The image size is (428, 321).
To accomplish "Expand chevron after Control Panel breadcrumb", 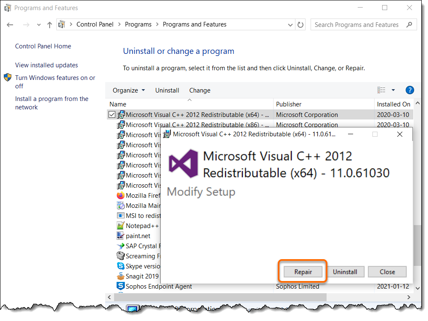I will click(x=119, y=24).
